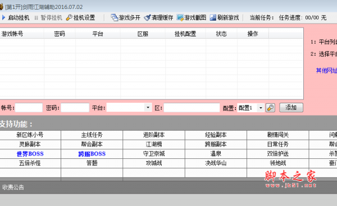
Task: Focus the 区 input field
Action: [x=192, y=108]
